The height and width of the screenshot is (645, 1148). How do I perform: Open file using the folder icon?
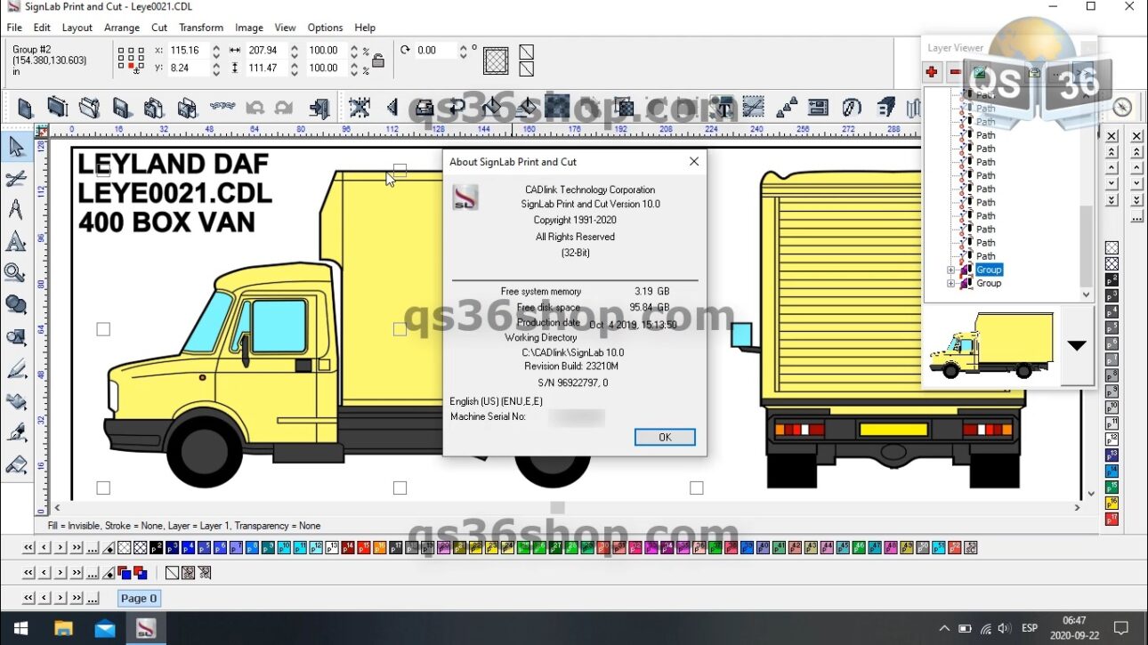(x=90, y=109)
